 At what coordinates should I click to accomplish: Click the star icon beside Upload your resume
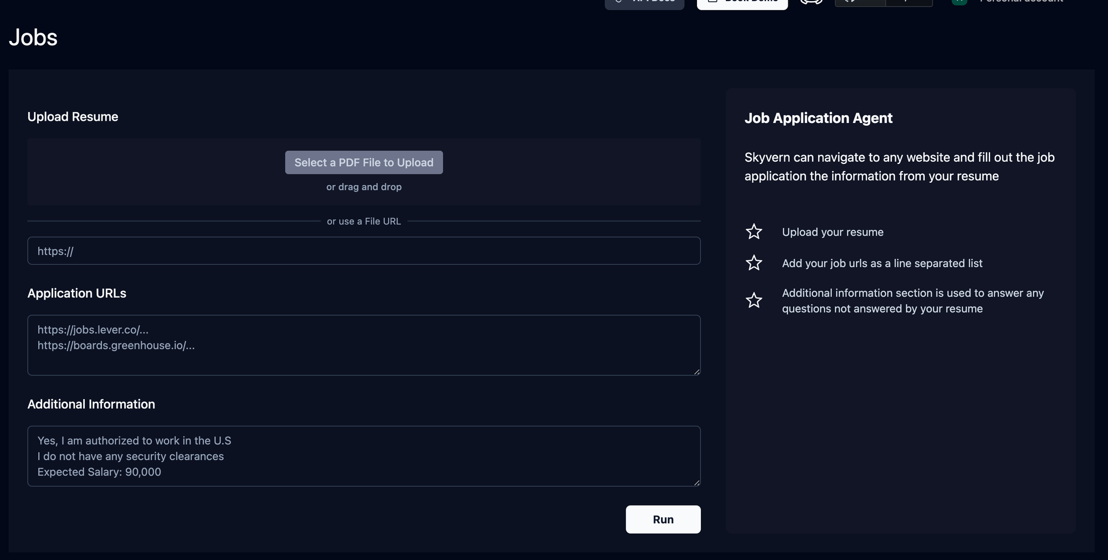click(753, 232)
